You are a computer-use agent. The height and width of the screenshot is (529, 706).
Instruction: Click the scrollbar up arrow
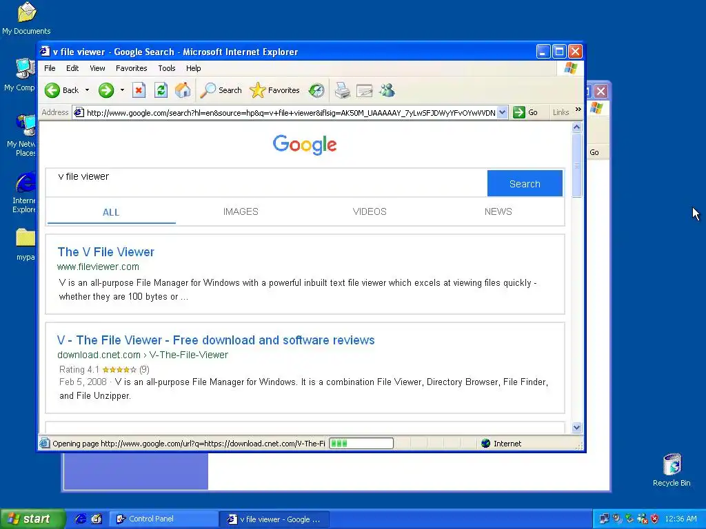point(577,127)
